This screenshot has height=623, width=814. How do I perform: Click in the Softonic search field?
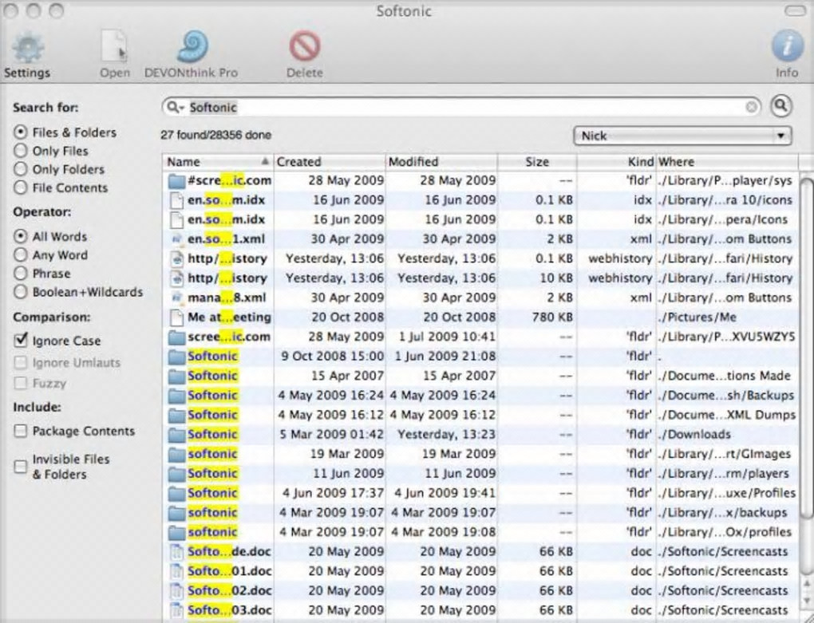click(x=462, y=108)
